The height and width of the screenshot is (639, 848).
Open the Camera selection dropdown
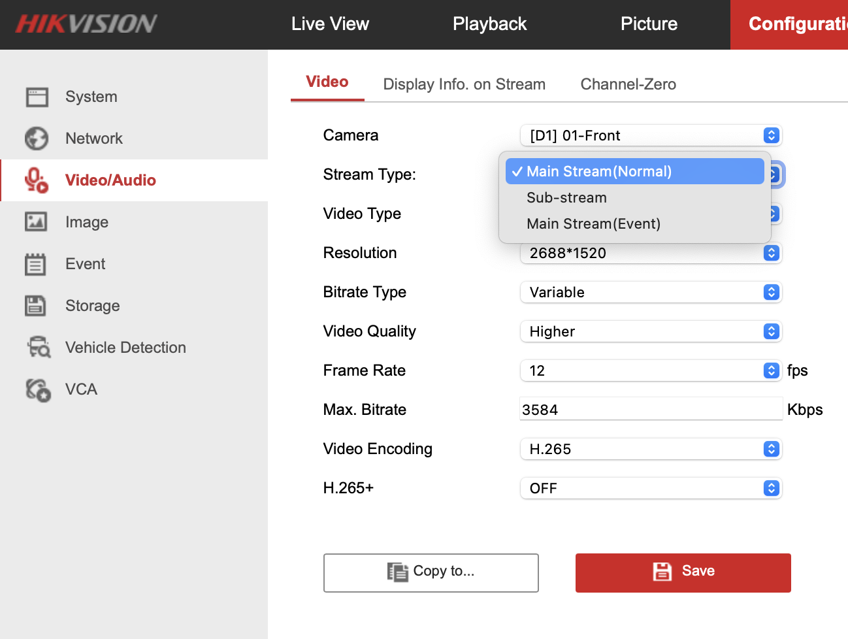[x=651, y=135]
